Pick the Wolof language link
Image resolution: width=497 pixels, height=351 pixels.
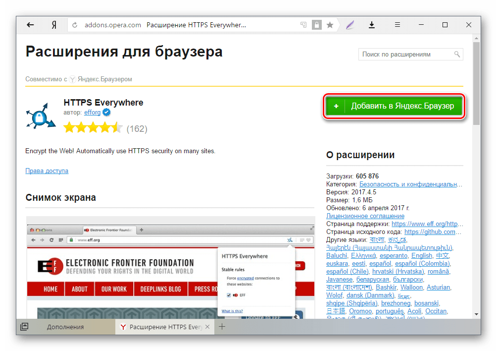(335, 295)
